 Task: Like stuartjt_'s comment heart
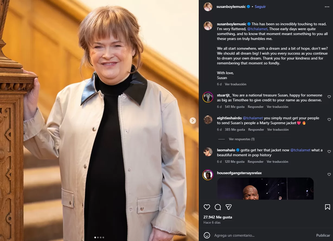329,97
